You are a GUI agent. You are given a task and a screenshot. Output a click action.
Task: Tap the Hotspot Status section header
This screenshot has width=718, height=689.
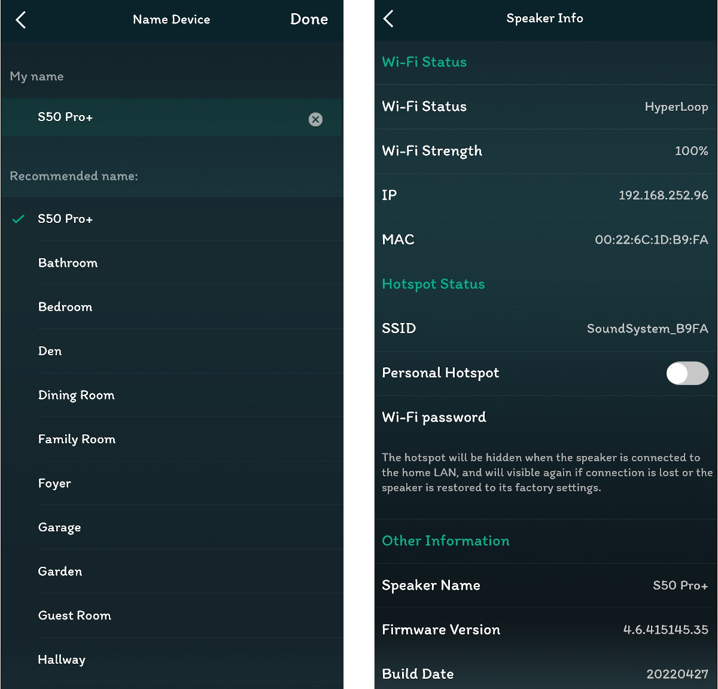point(433,284)
